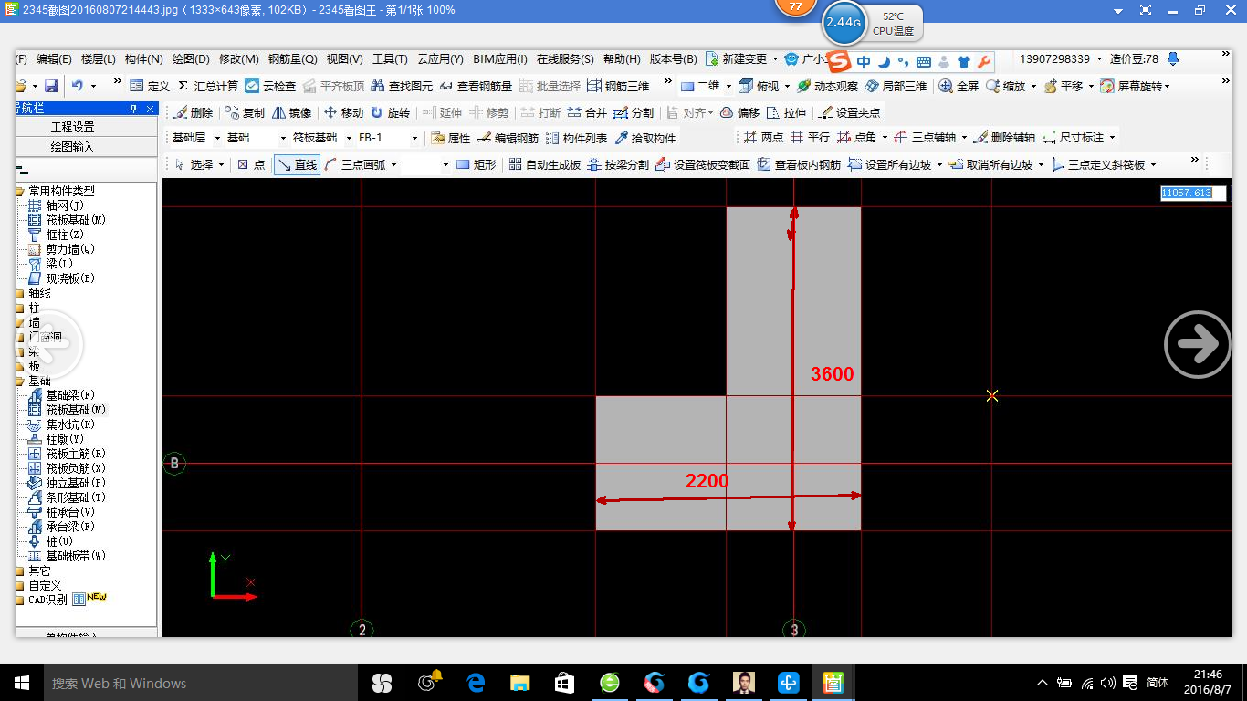Run 汇总计算 summary calculation

click(207, 86)
